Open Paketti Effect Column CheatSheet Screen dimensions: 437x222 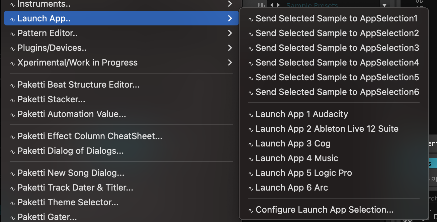point(90,136)
